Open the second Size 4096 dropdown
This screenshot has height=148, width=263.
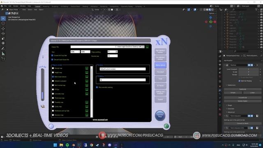click(x=85, y=52)
